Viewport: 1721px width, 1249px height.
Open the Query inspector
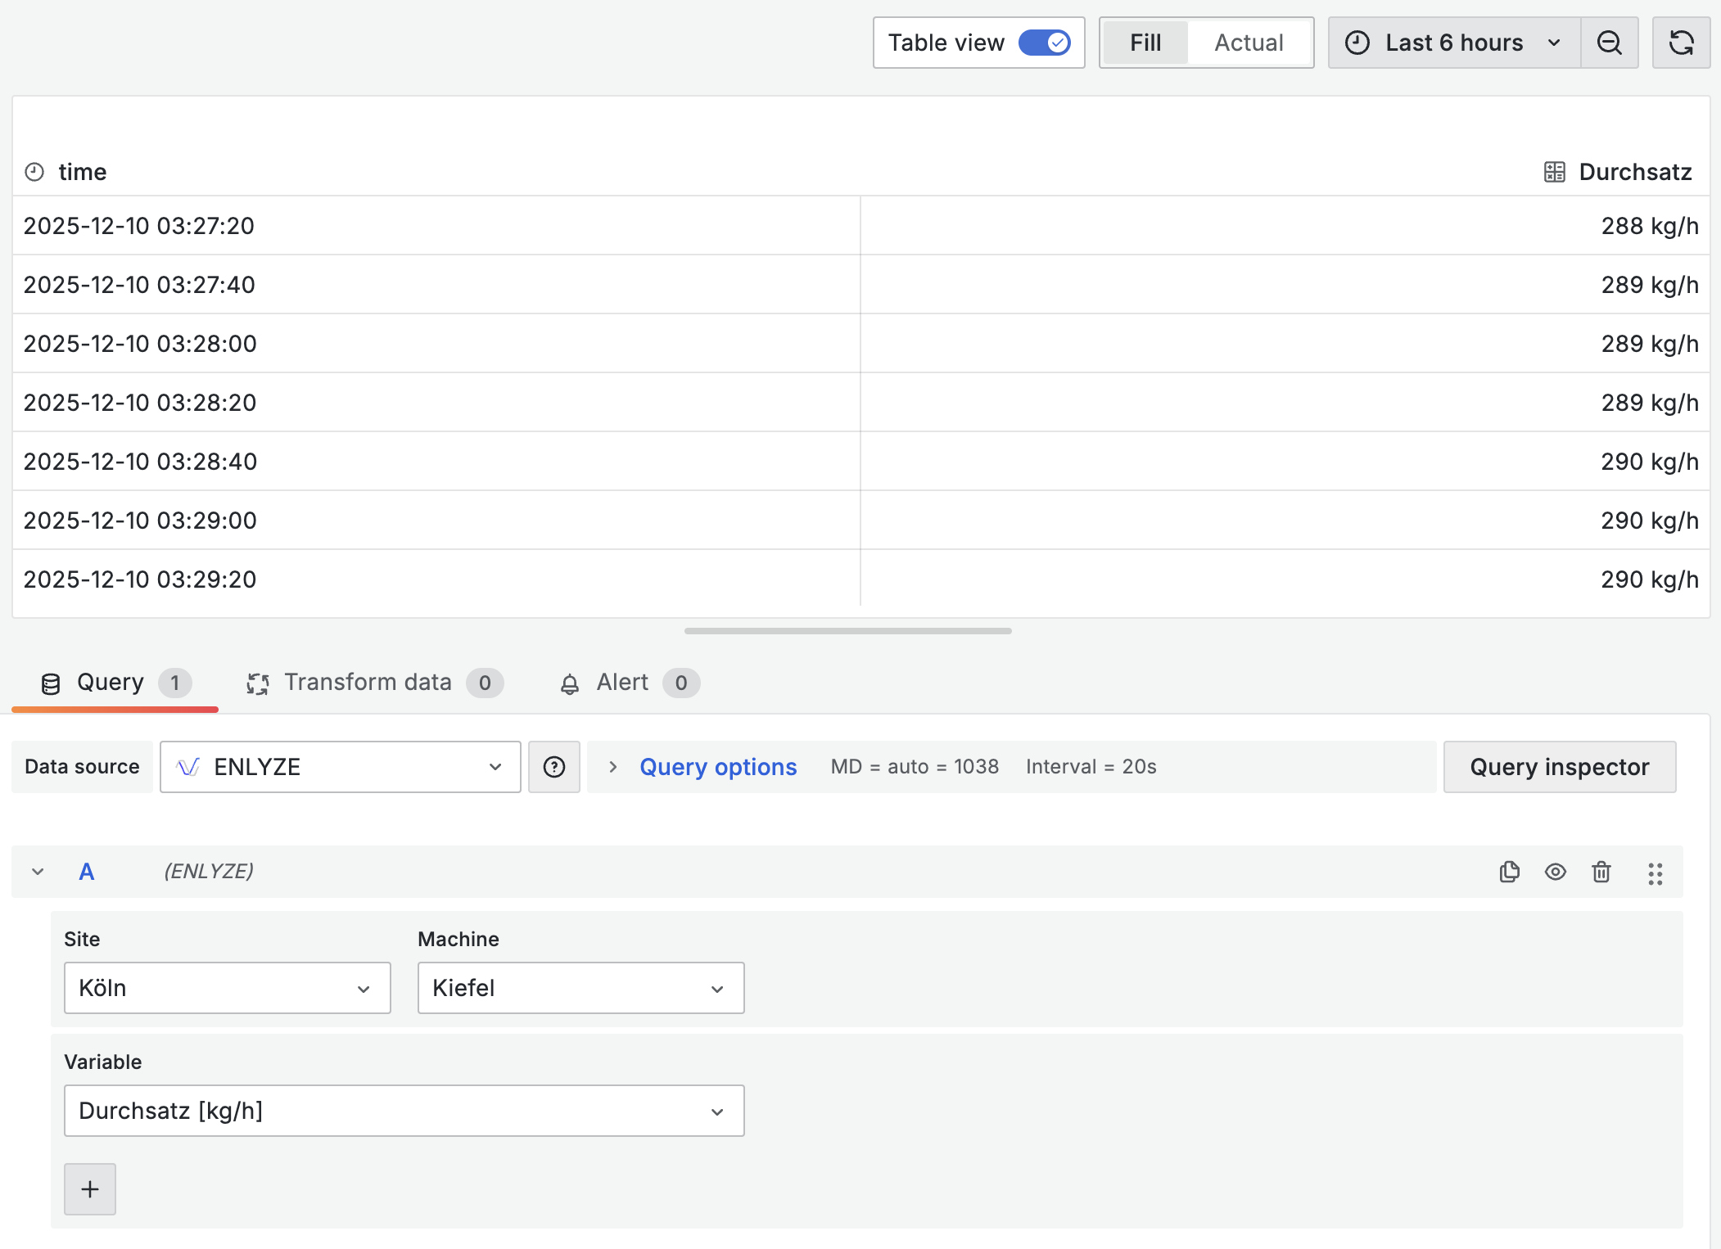[x=1559, y=767]
